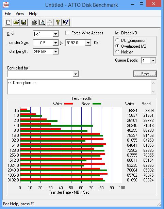This screenshot has width=164, height=209.
Task: Select the I/O Comparison radio button
Action: coord(117,40)
